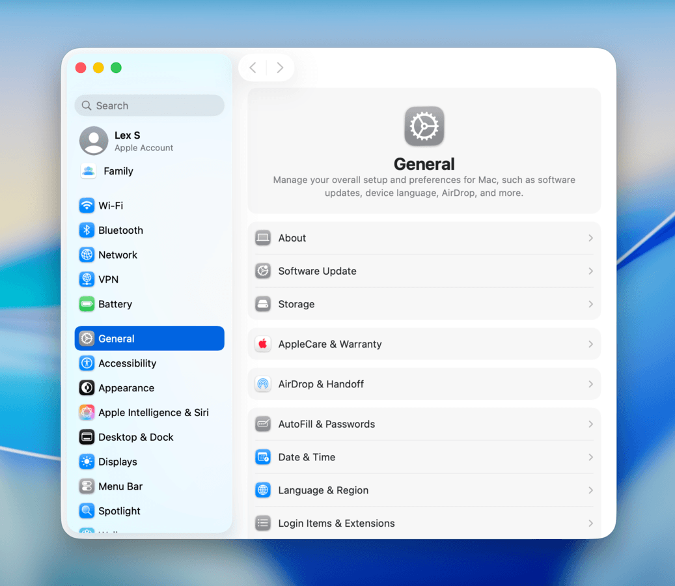The height and width of the screenshot is (586, 675).
Task: Click the Accessibility icon in the sidebar
Action: click(85, 363)
